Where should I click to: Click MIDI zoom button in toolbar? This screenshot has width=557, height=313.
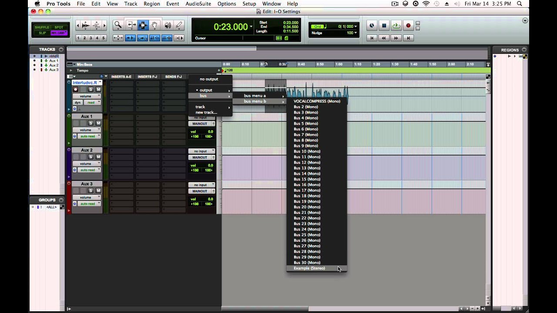(x=96, y=26)
